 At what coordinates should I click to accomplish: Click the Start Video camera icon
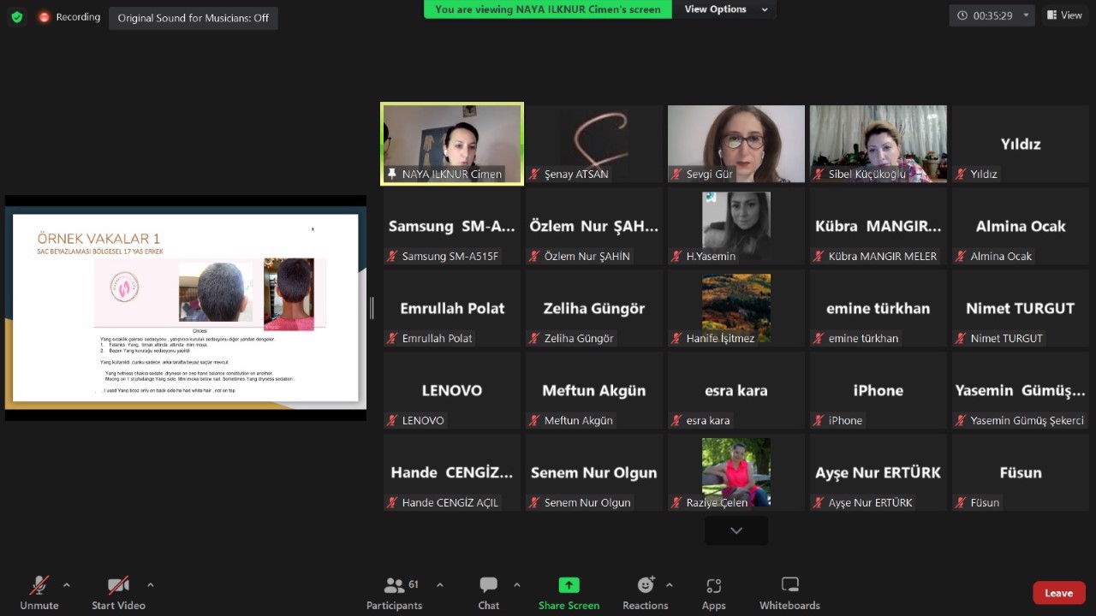click(118, 585)
